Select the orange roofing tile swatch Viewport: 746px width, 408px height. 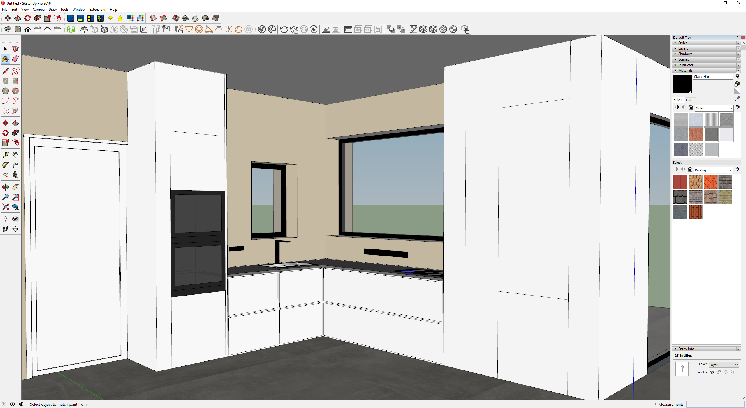coord(710,182)
